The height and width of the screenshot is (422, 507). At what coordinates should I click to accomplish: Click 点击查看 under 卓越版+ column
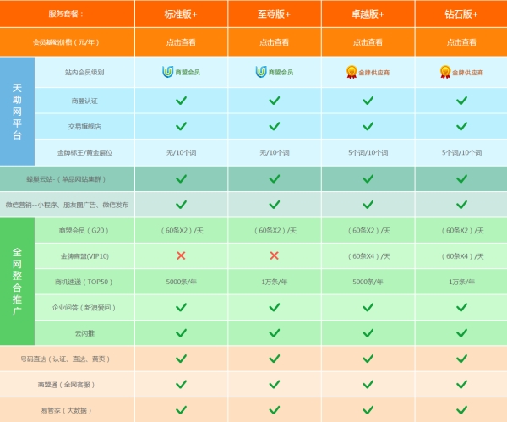368,42
